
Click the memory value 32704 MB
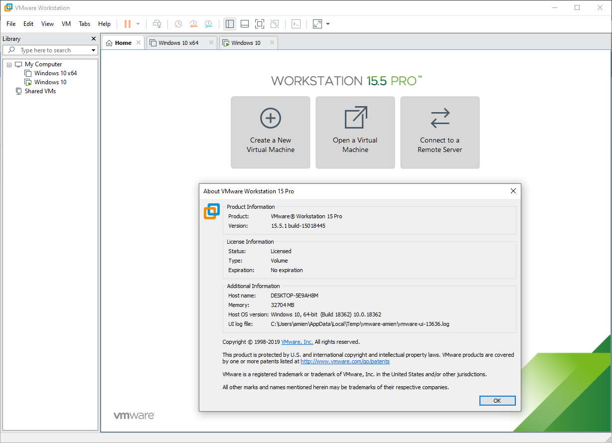(x=283, y=305)
